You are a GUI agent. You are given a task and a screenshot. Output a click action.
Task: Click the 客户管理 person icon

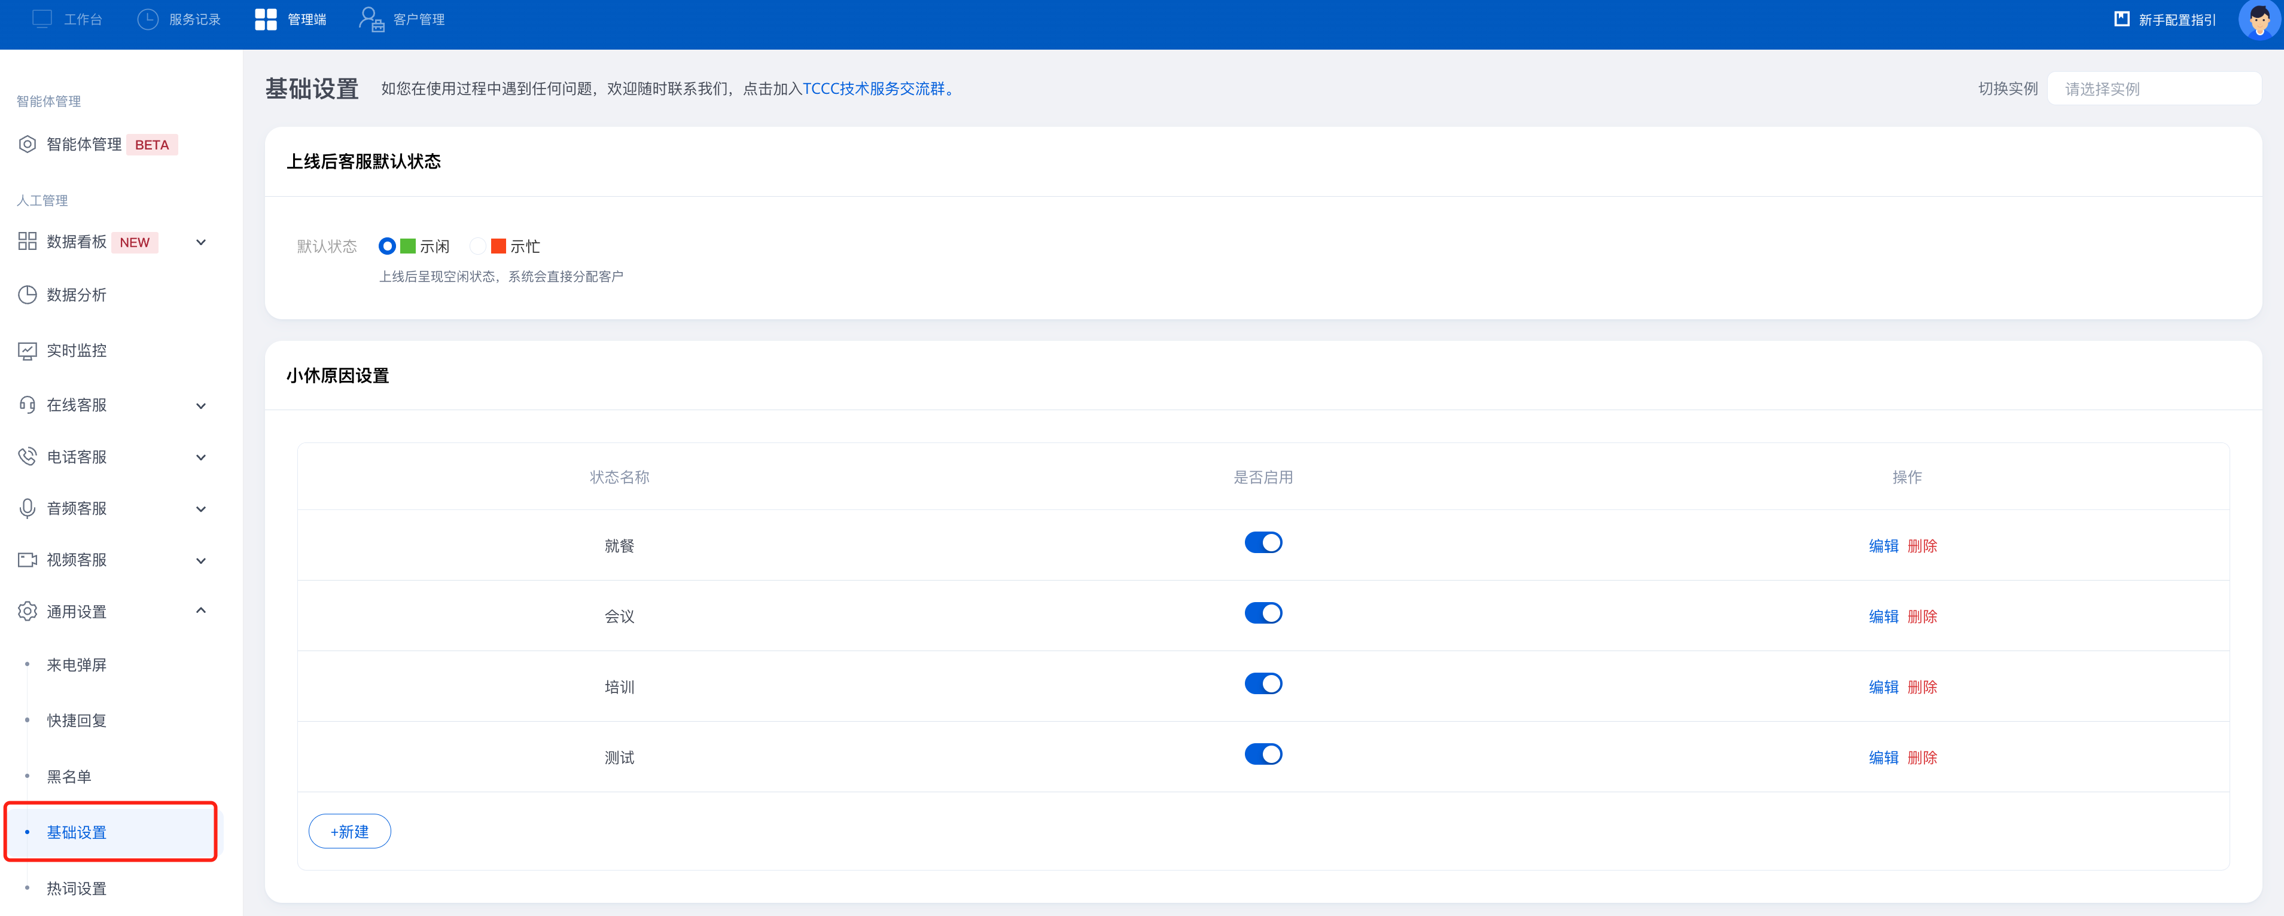click(371, 19)
